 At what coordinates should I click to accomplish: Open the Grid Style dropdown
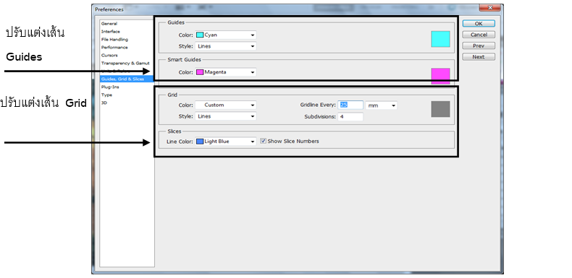pos(226,116)
